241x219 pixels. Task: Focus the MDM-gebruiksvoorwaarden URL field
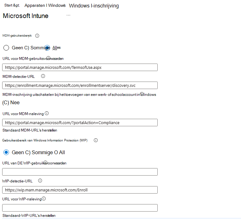(x=80, y=67)
